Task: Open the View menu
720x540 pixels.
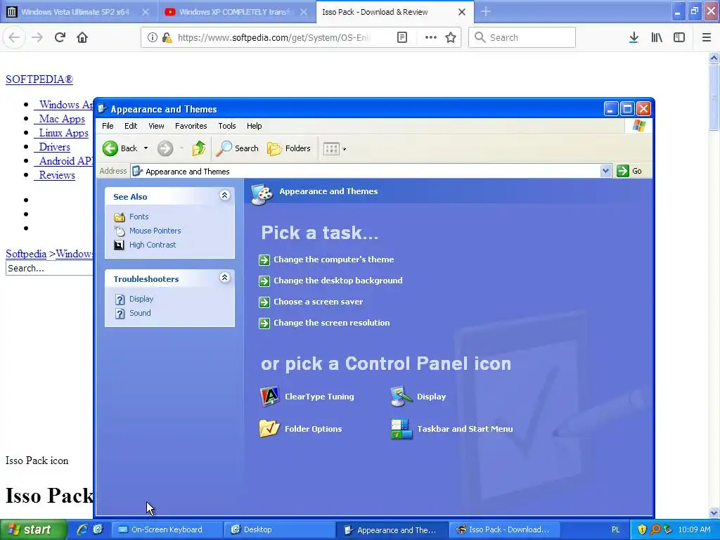Action: click(156, 126)
